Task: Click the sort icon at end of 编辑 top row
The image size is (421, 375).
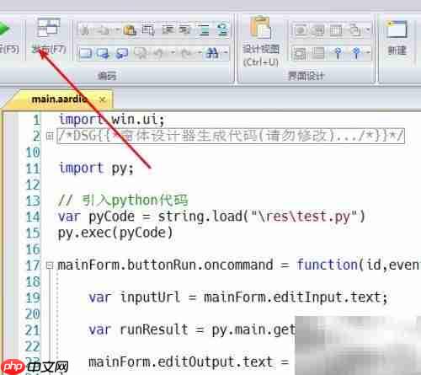Action: pyautogui.click(x=223, y=29)
